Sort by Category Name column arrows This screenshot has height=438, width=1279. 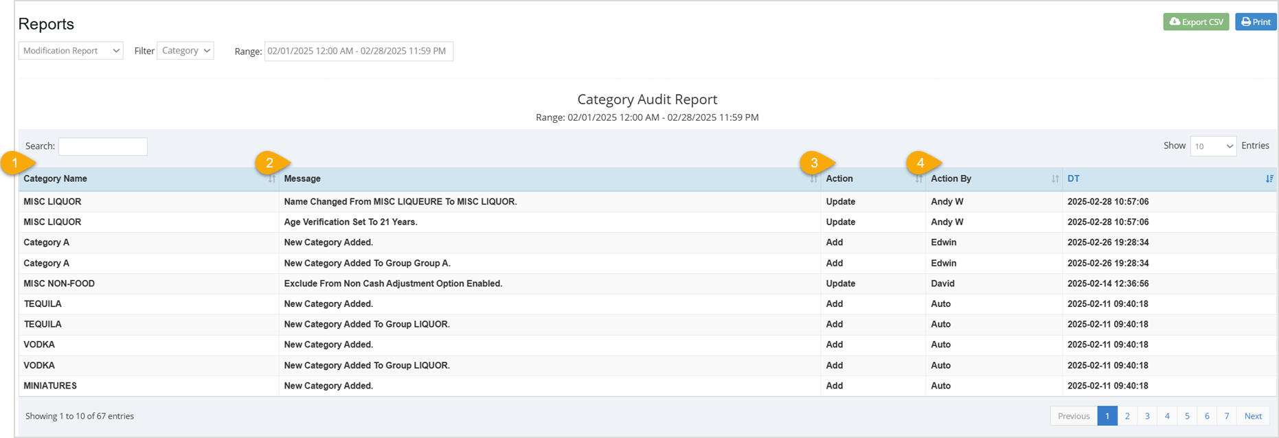(x=272, y=178)
